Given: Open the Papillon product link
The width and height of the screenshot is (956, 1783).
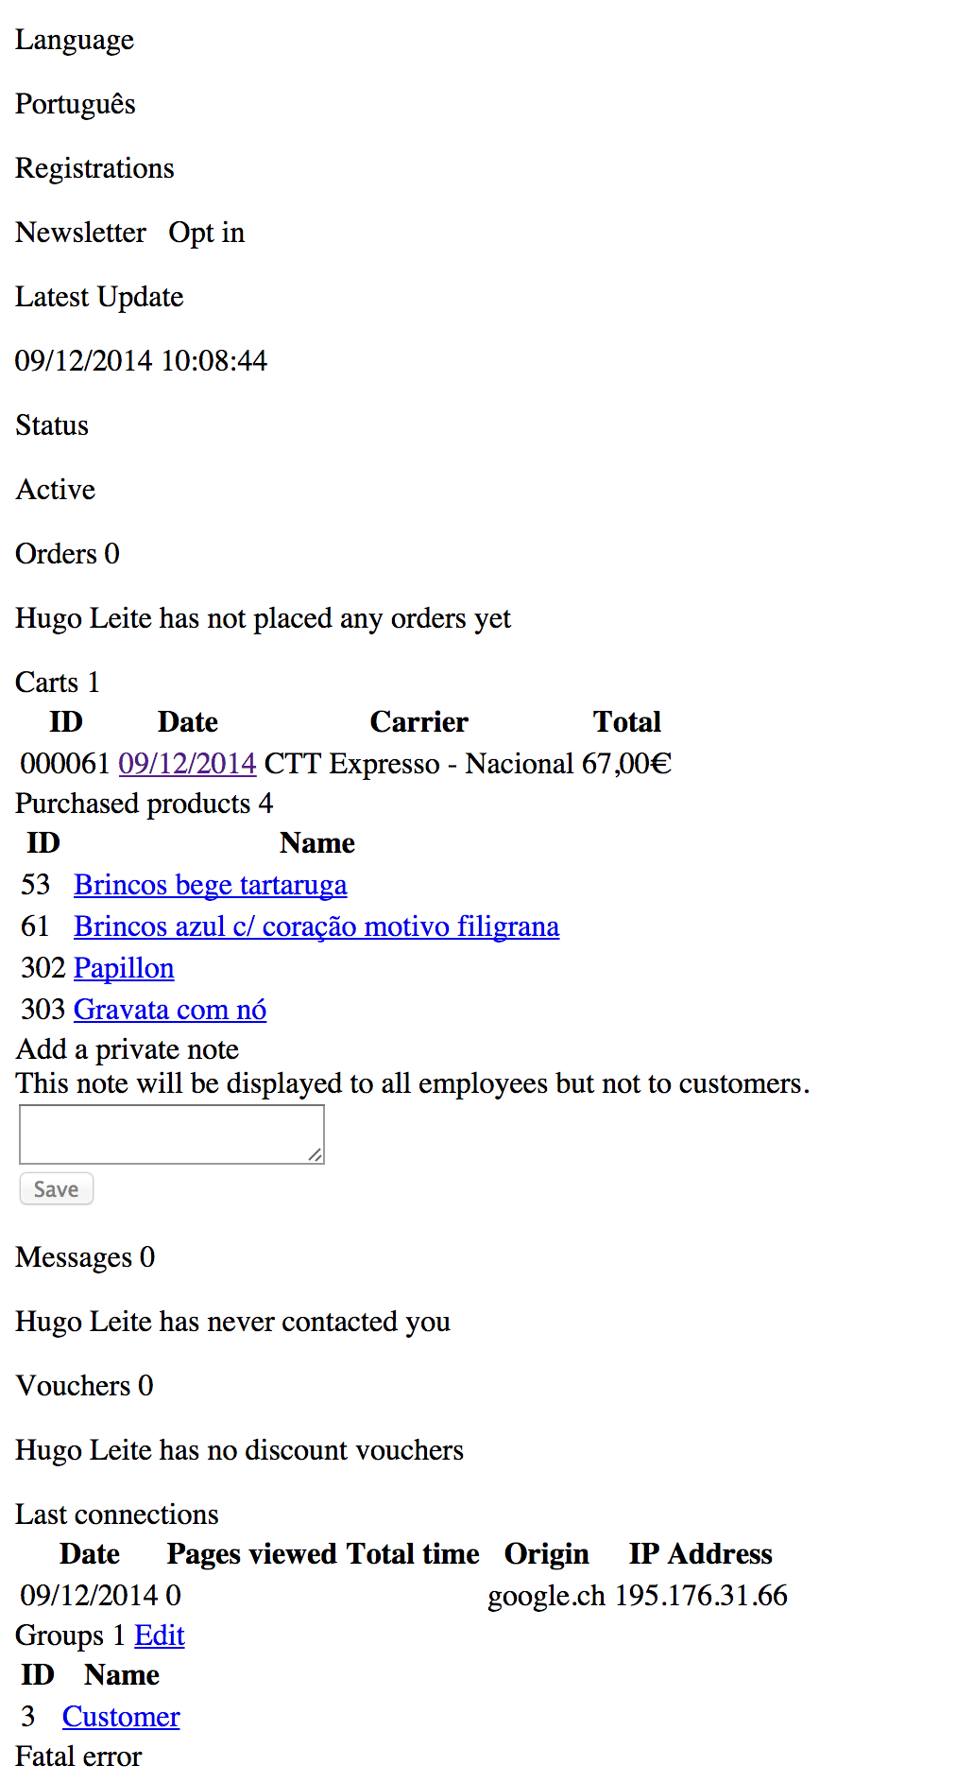Looking at the screenshot, I should click(x=124, y=967).
